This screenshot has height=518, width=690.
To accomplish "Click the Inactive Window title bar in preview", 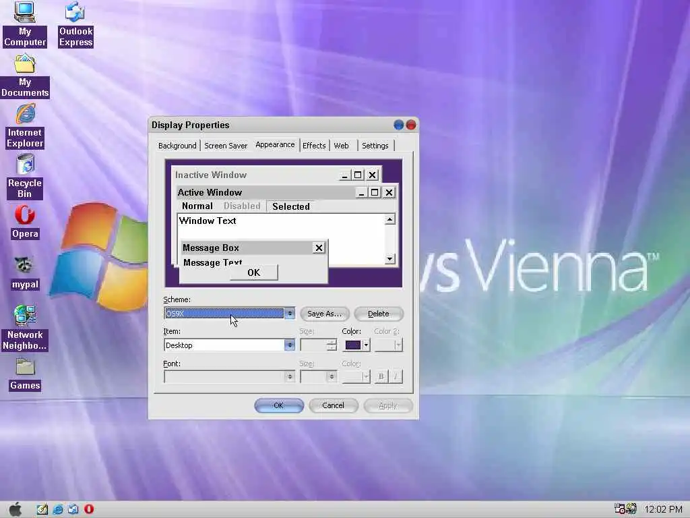I will (x=256, y=175).
